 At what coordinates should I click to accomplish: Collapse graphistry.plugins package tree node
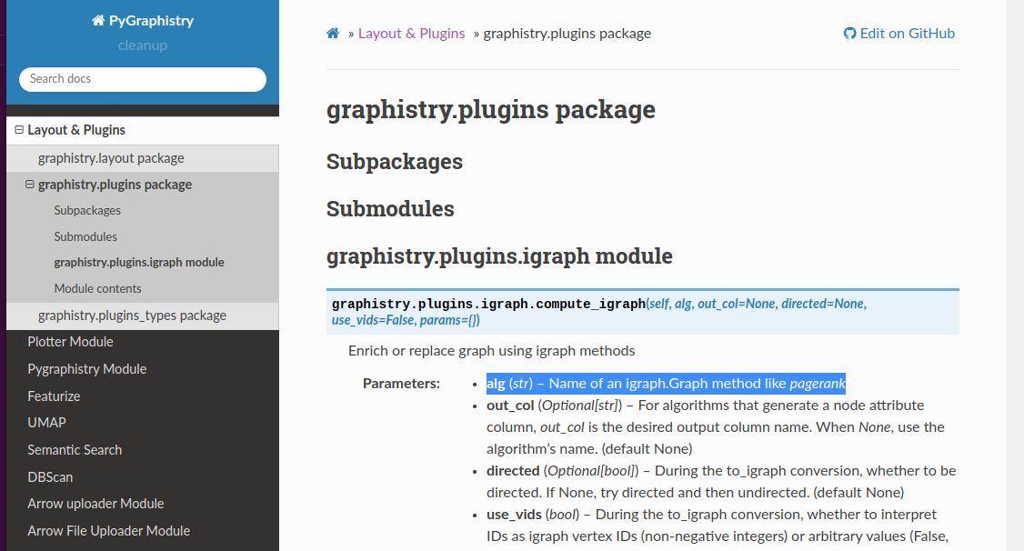coord(29,185)
